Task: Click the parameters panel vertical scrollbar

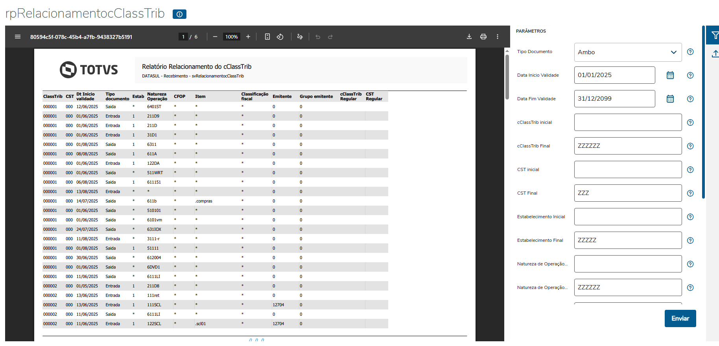Action: click(703, 112)
